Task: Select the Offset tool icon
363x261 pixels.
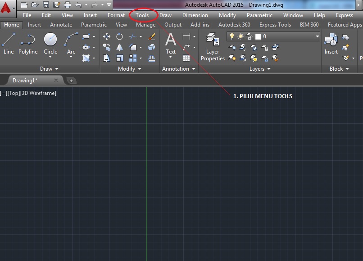Action: pyautogui.click(x=151, y=58)
